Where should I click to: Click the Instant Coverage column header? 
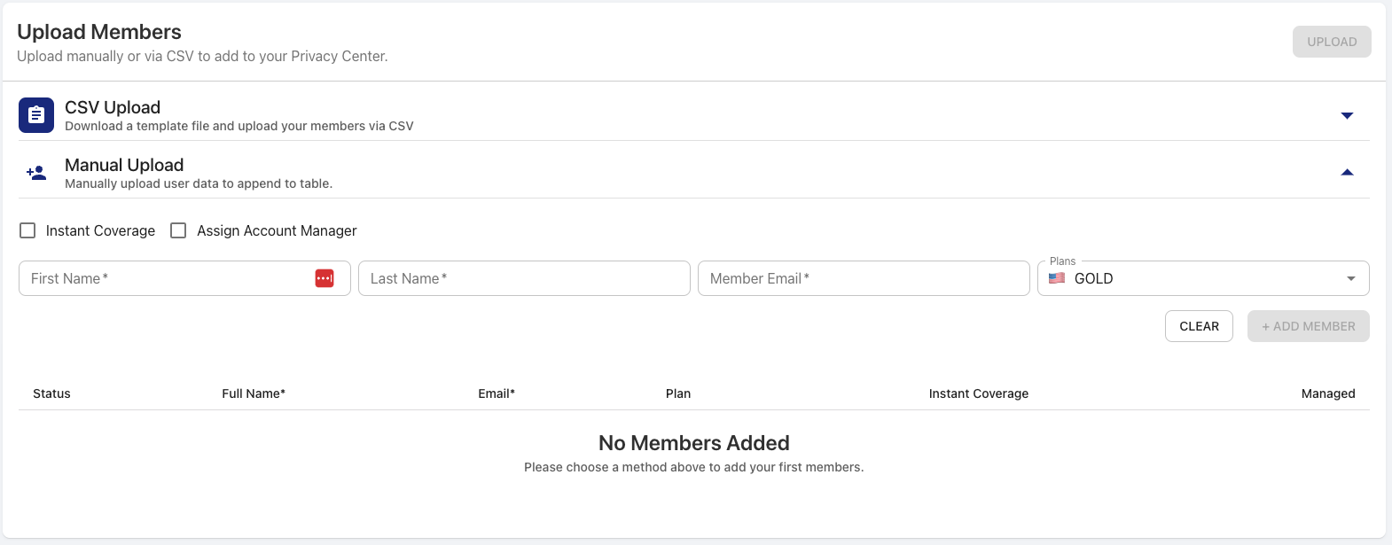coord(979,393)
